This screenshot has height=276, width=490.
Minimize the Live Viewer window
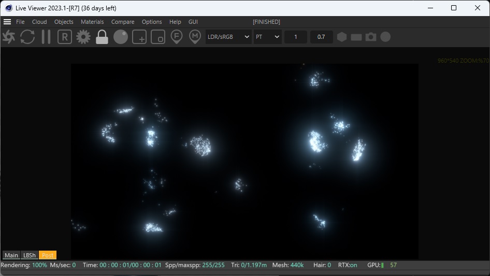(x=430, y=8)
